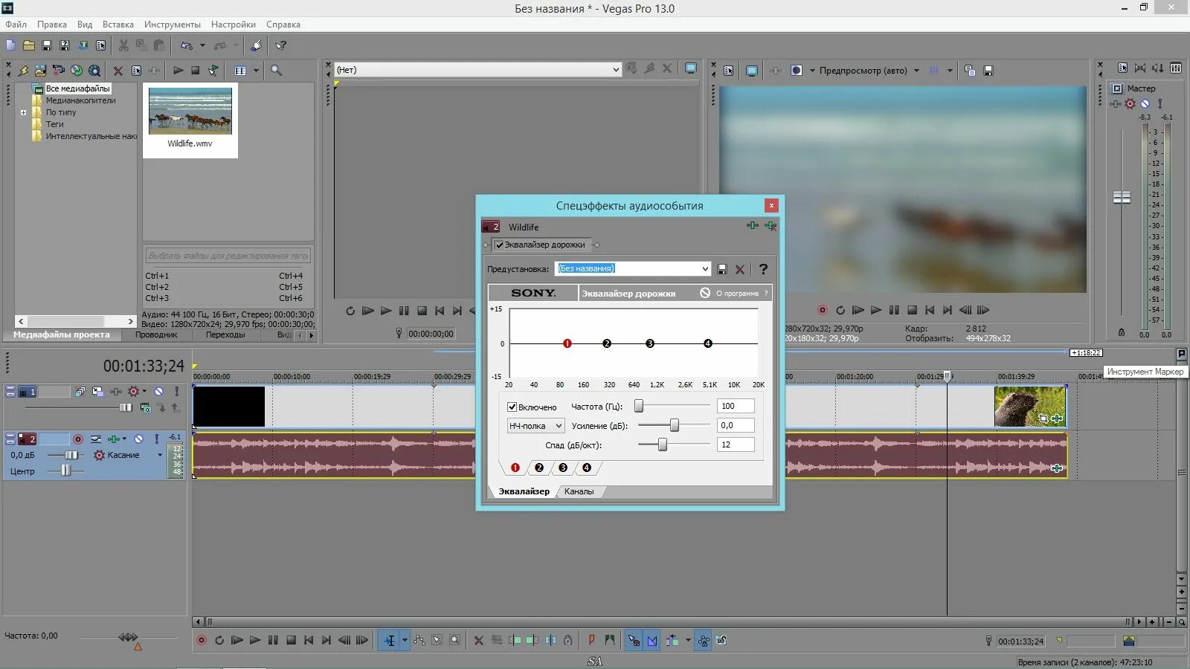Click the Cut scissors icon in the toolbar
The image size is (1190, 669).
(123, 45)
